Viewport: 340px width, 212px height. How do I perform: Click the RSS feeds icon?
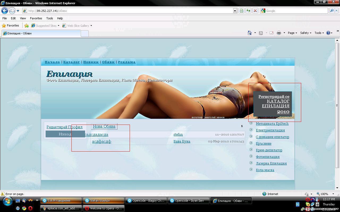261,33
